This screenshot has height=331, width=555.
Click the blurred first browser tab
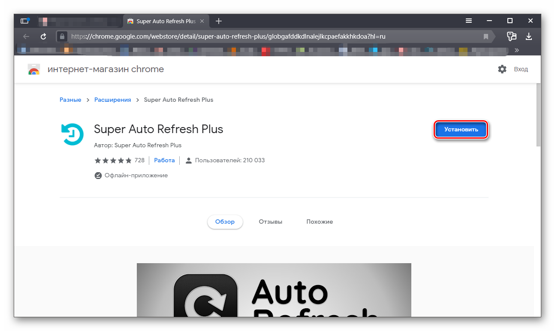point(80,21)
